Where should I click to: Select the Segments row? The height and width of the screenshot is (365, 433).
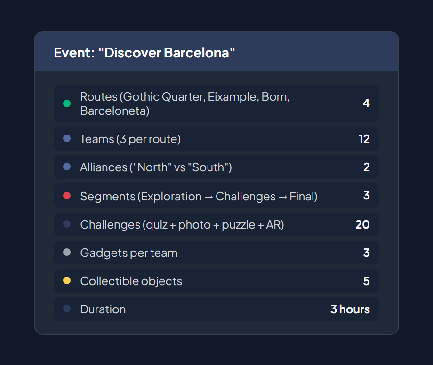tap(216, 196)
